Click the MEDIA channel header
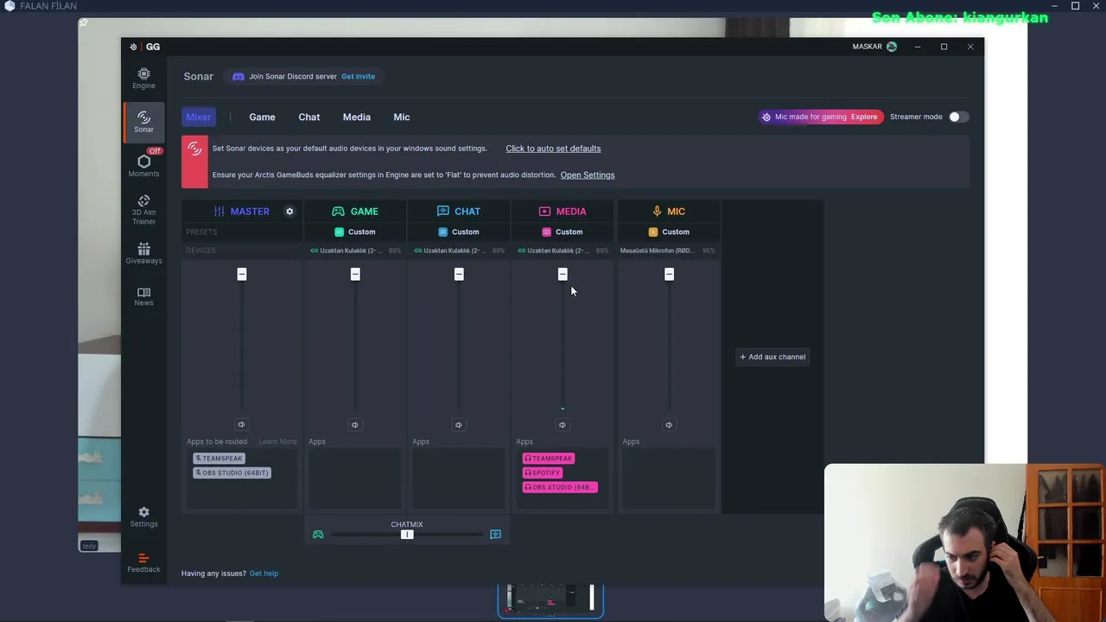 (x=563, y=212)
